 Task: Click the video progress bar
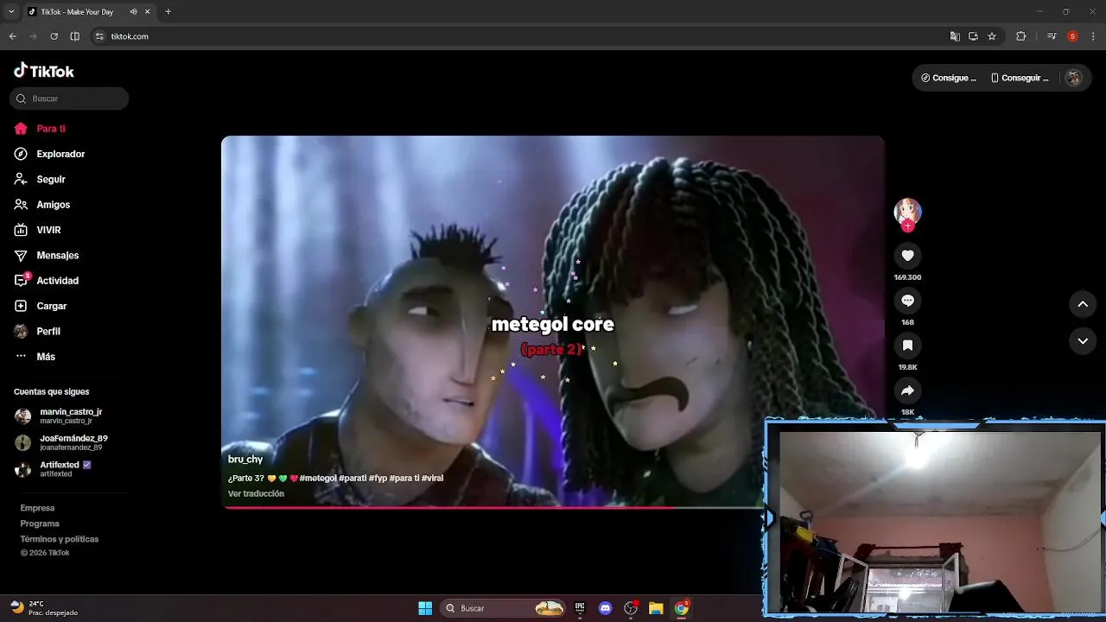coord(493,507)
